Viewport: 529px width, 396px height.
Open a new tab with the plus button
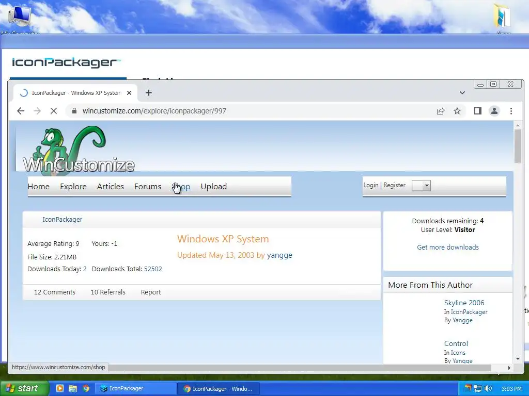pyautogui.click(x=149, y=93)
